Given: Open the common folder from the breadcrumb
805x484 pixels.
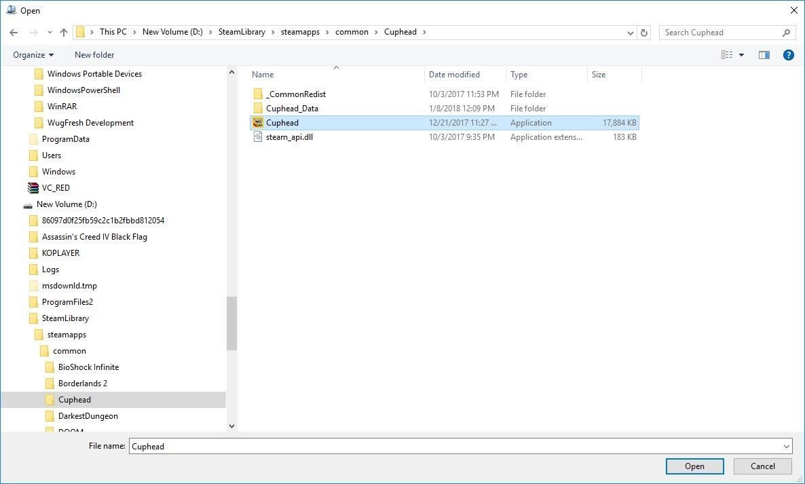Looking at the screenshot, I should pos(352,32).
